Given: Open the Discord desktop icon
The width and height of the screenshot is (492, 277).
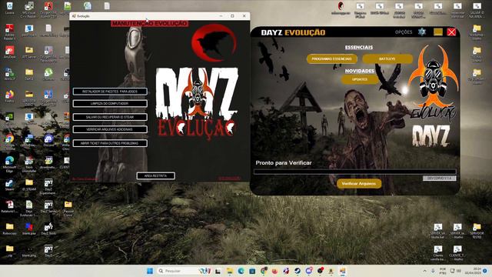Looking at the screenshot, I should [x=48, y=140].
